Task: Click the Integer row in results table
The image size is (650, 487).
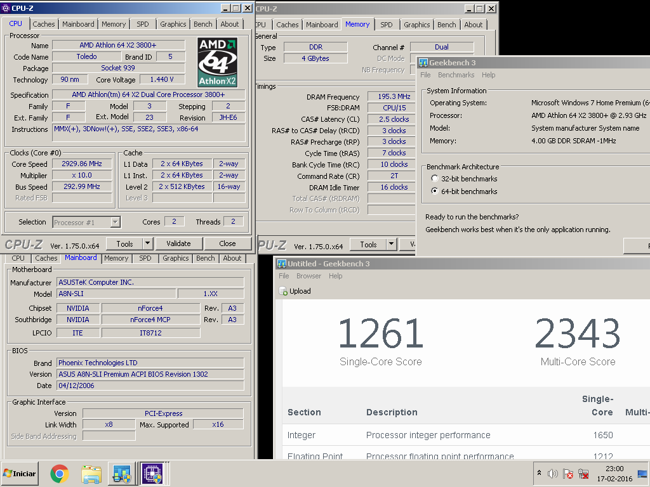Action: pos(466,435)
